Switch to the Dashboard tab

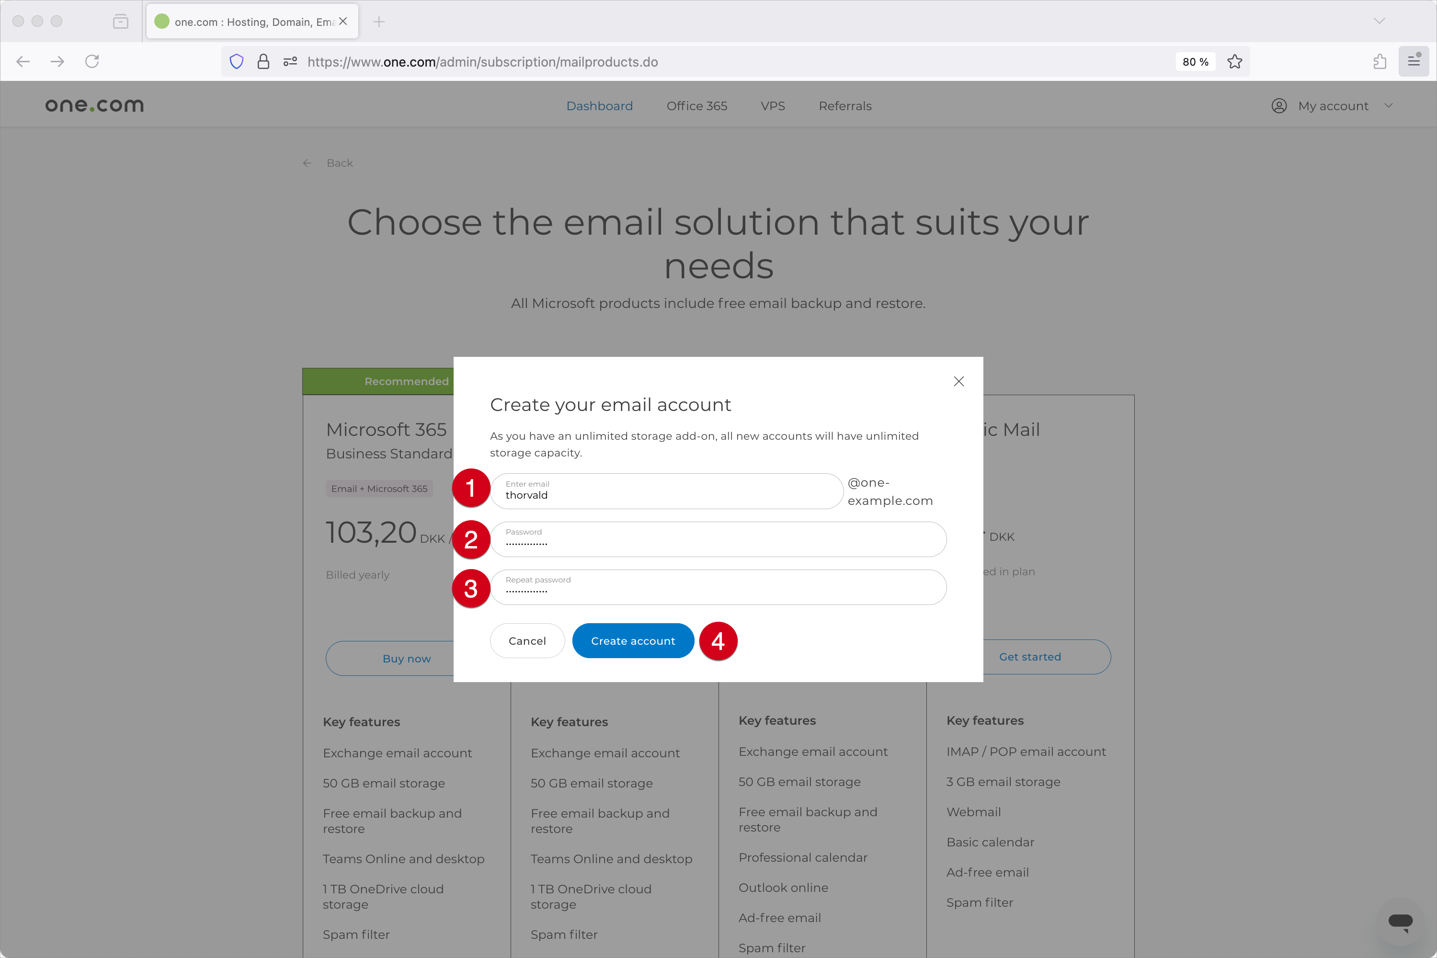pos(599,106)
